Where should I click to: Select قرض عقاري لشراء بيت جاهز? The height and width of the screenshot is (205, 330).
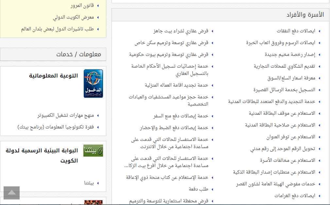181,31
